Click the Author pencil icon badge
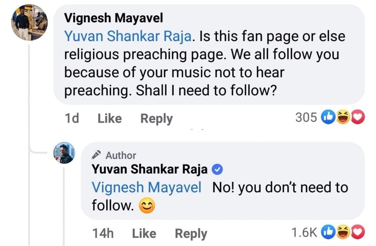This screenshot has height=246, width=376. click(x=98, y=155)
